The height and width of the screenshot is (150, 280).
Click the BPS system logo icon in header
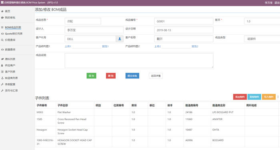tap(2, 2)
